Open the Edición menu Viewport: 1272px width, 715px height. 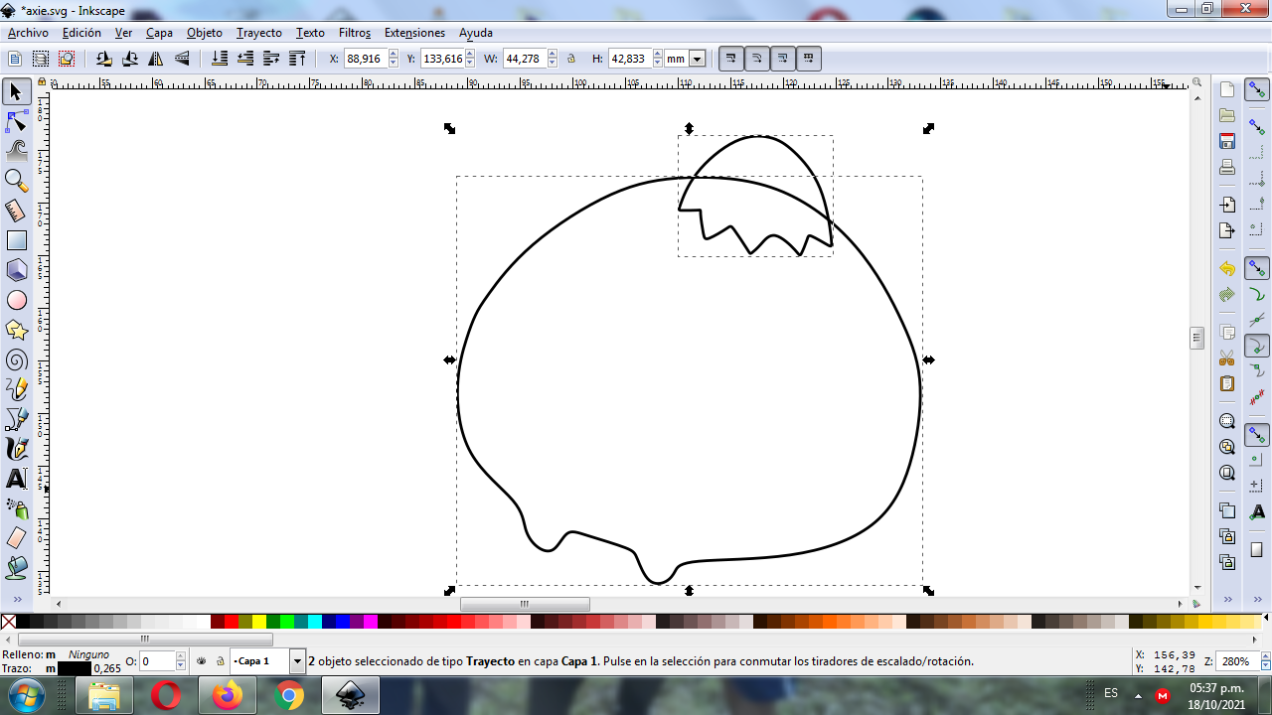click(81, 33)
